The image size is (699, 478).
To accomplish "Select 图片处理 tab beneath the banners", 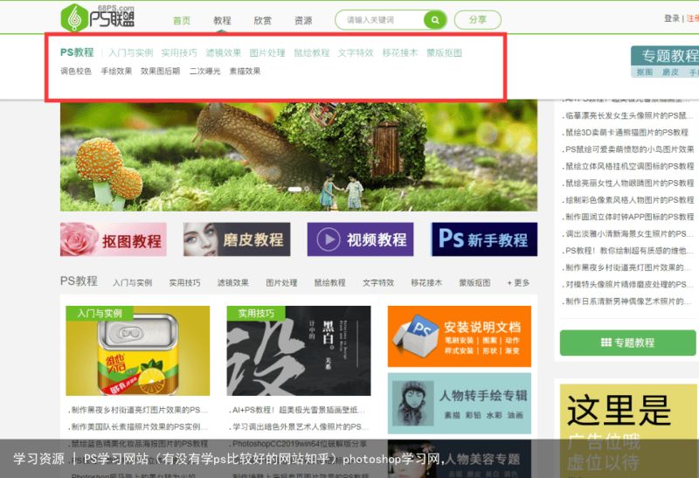I will (x=281, y=283).
